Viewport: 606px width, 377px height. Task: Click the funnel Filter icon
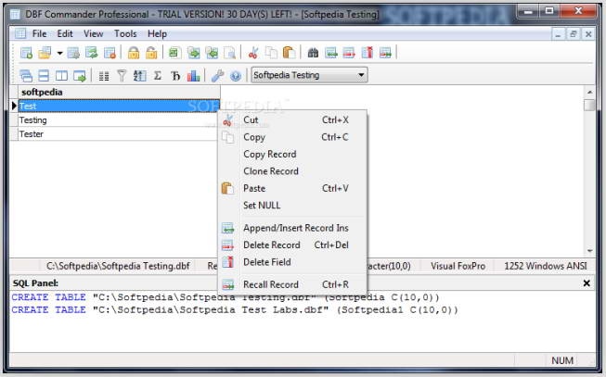click(122, 76)
